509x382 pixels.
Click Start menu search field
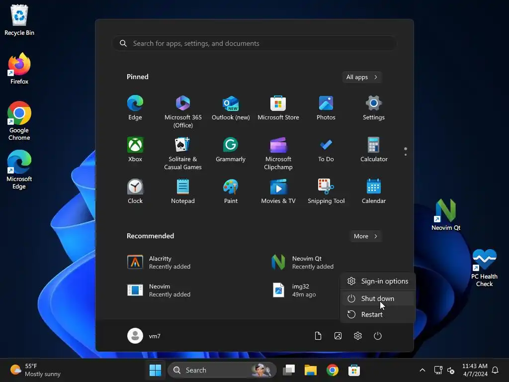click(254, 43)
